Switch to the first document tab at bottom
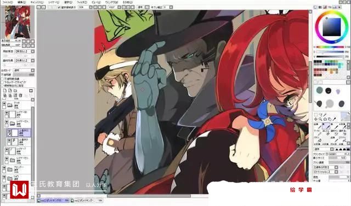This screenshot has height=206, width=351. click(x=53, y=201)
